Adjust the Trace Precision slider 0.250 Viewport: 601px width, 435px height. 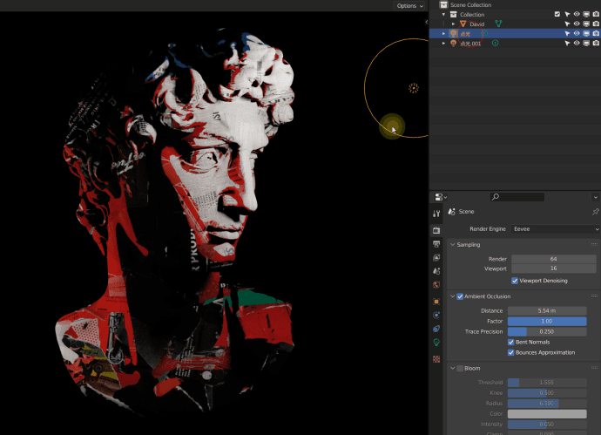(547, 331)
